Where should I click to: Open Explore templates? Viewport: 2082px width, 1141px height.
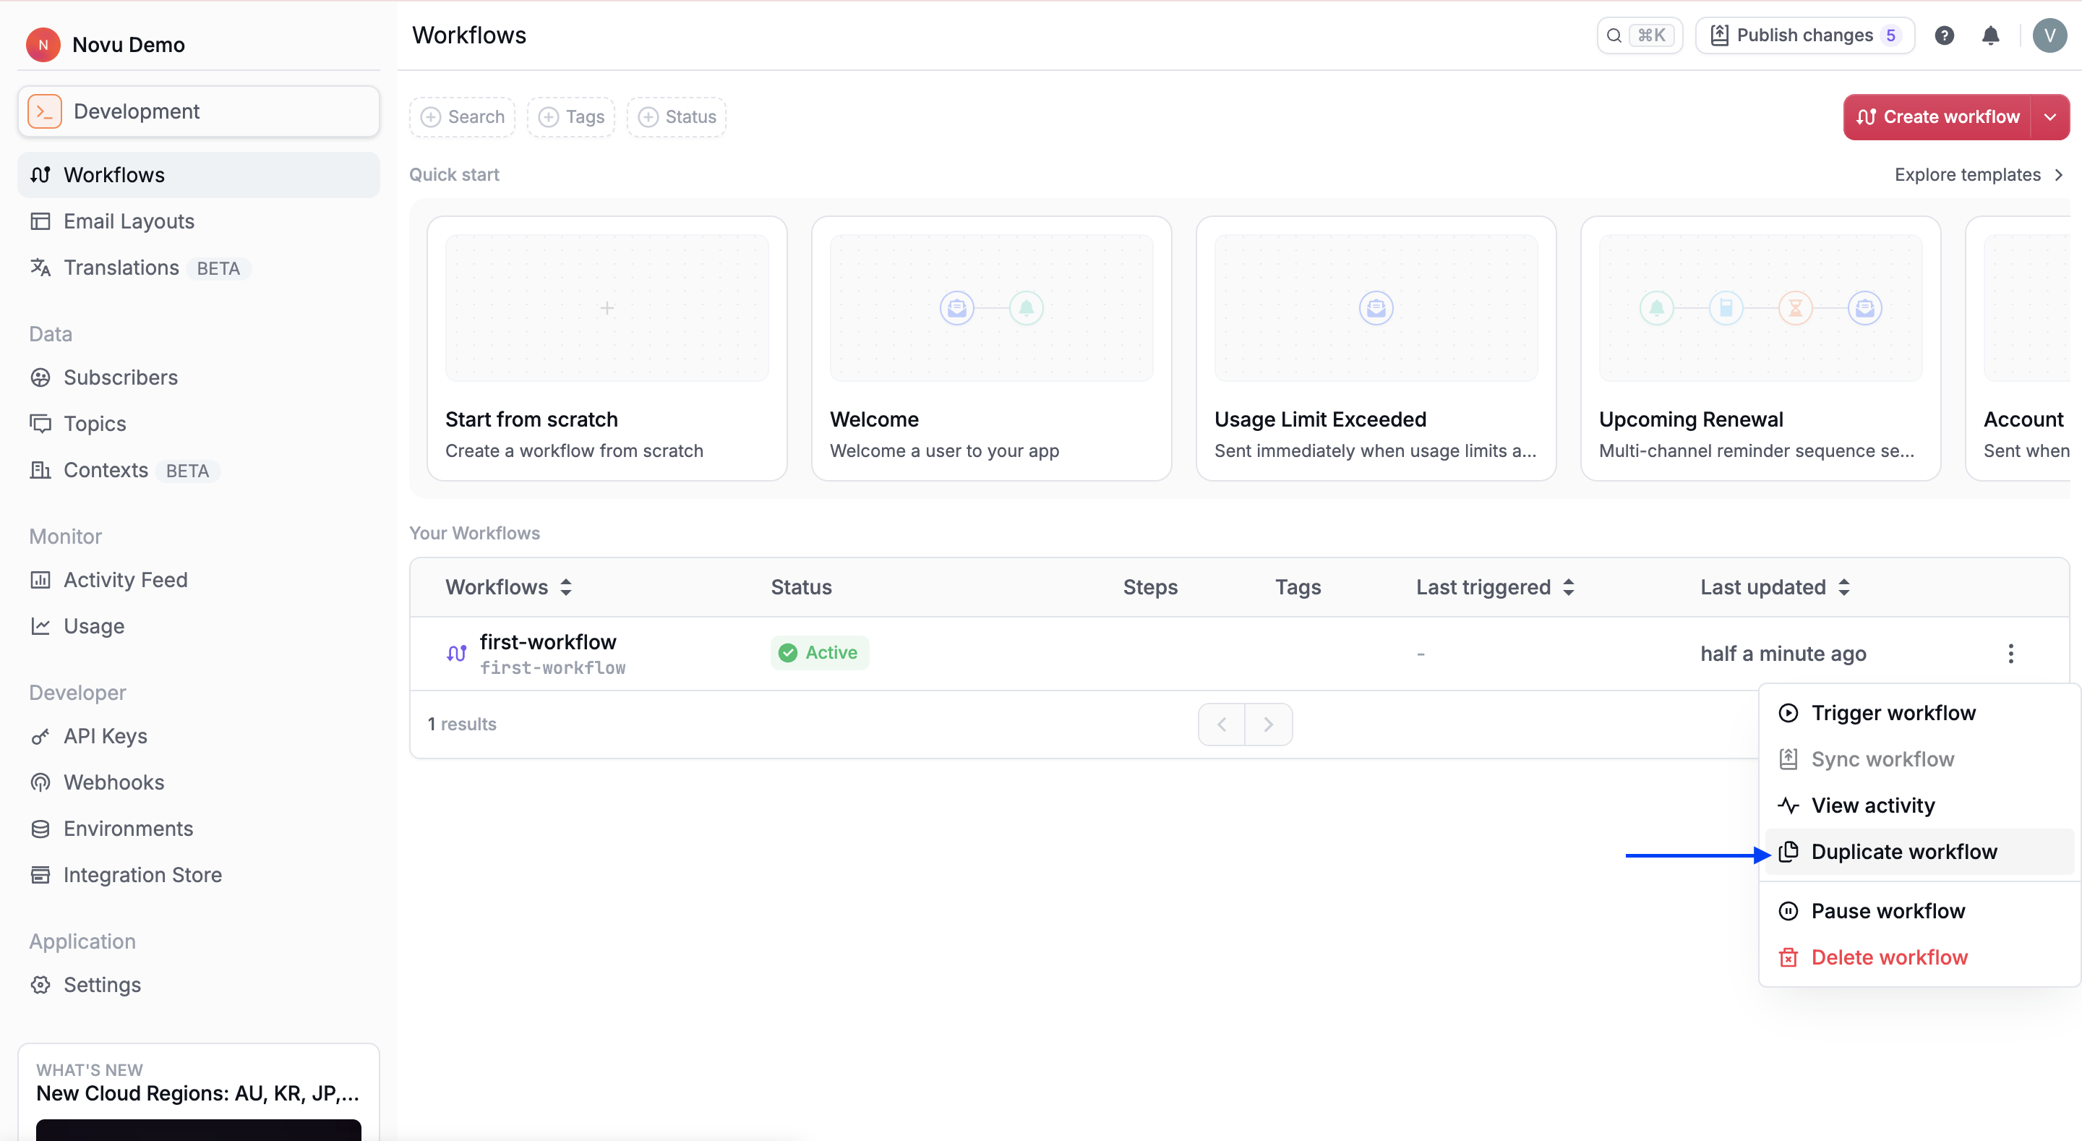[1968, 174]
